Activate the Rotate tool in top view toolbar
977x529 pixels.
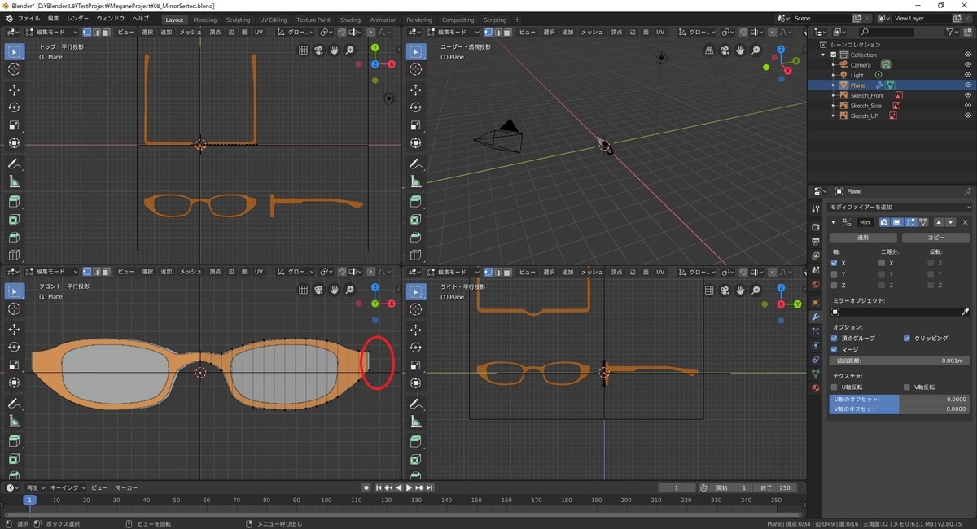[x=15, y=107]
